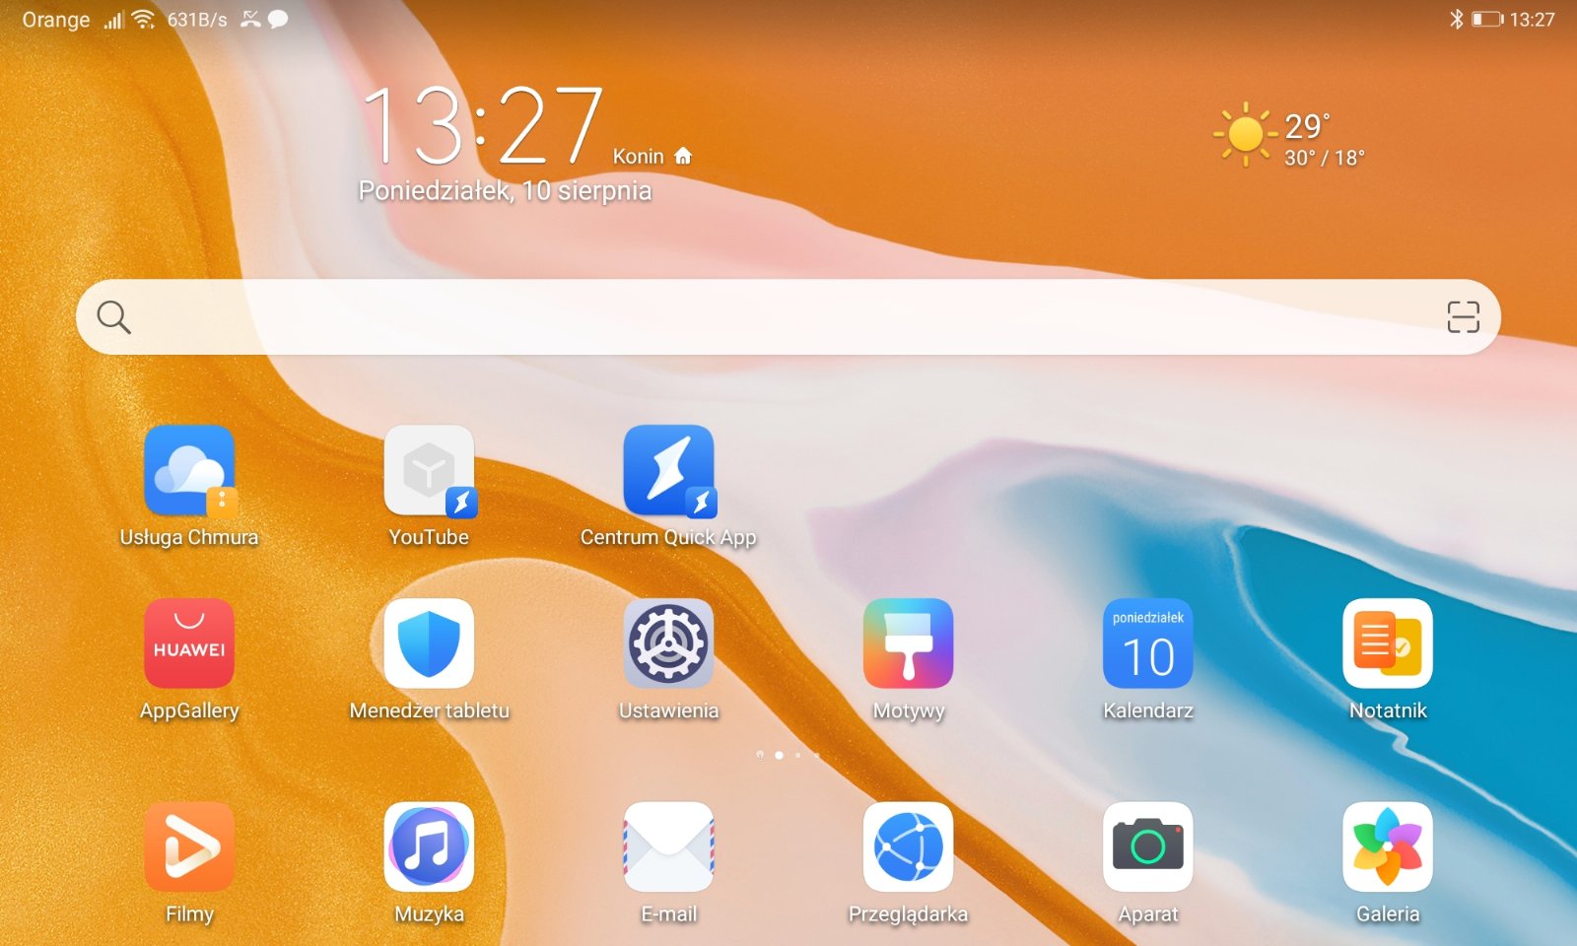Launch Menedżer tabletu shield app

[x=429, y=643]
